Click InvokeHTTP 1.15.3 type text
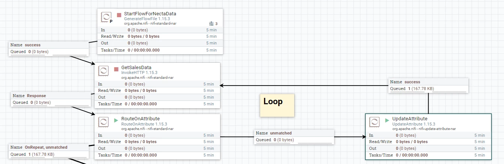 (139, 72)
